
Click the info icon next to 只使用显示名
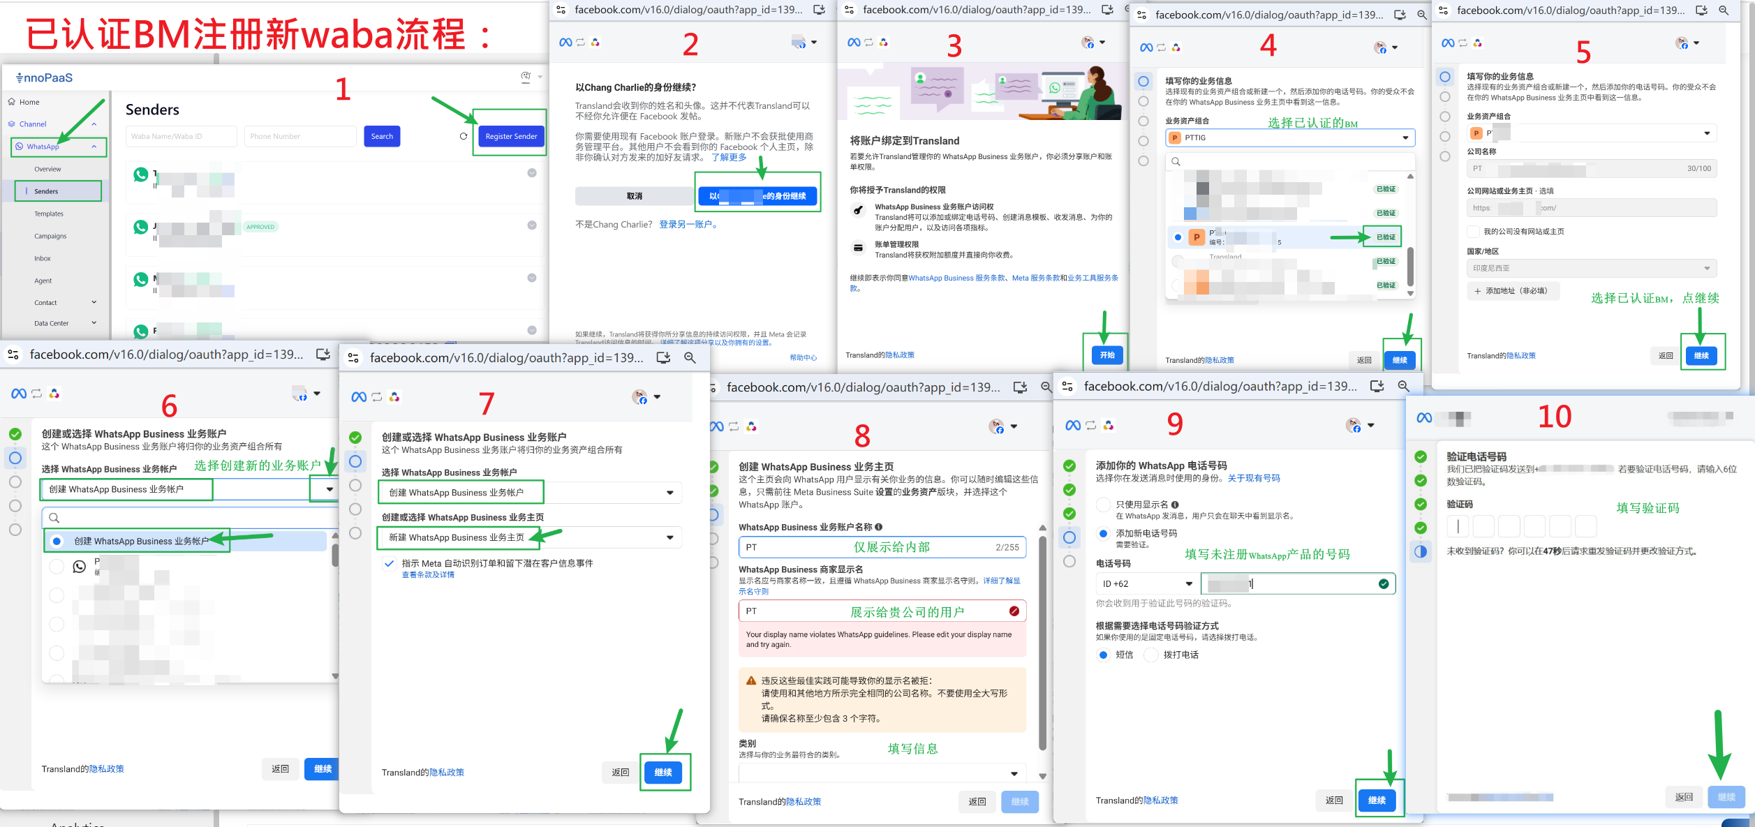[1175, 505]
